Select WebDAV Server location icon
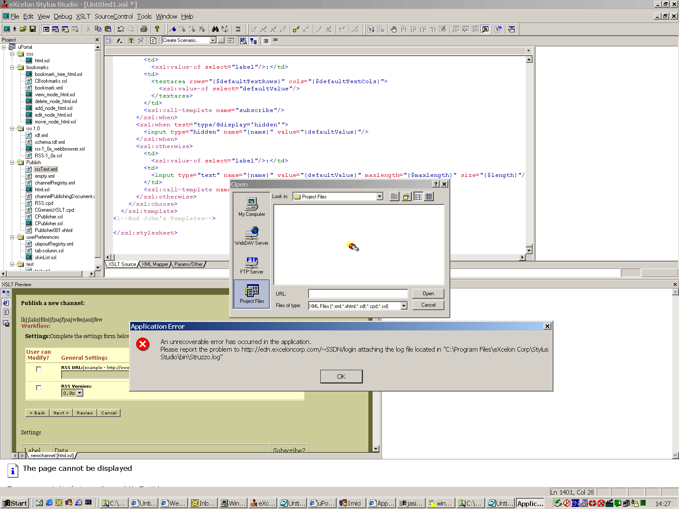Screen dimensions: 679x509 [x=252, y=236]
